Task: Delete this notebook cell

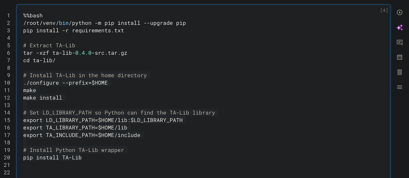Action: (x=399, y=72)
